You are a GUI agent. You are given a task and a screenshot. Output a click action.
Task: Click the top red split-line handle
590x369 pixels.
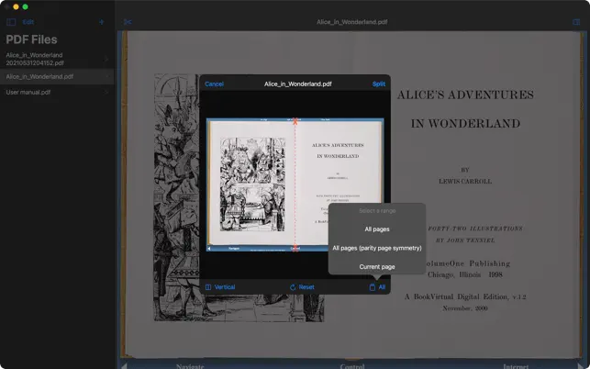click(x=295, y=121)
